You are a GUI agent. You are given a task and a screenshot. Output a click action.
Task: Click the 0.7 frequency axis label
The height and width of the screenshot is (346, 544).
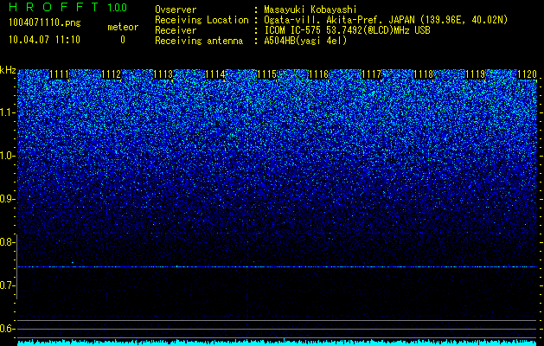[x=8, y=285]
